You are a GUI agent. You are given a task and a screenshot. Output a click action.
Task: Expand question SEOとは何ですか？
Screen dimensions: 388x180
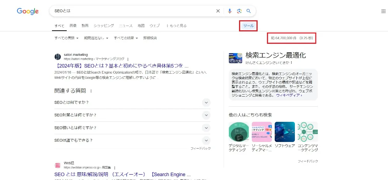click(x=132, y=102)
